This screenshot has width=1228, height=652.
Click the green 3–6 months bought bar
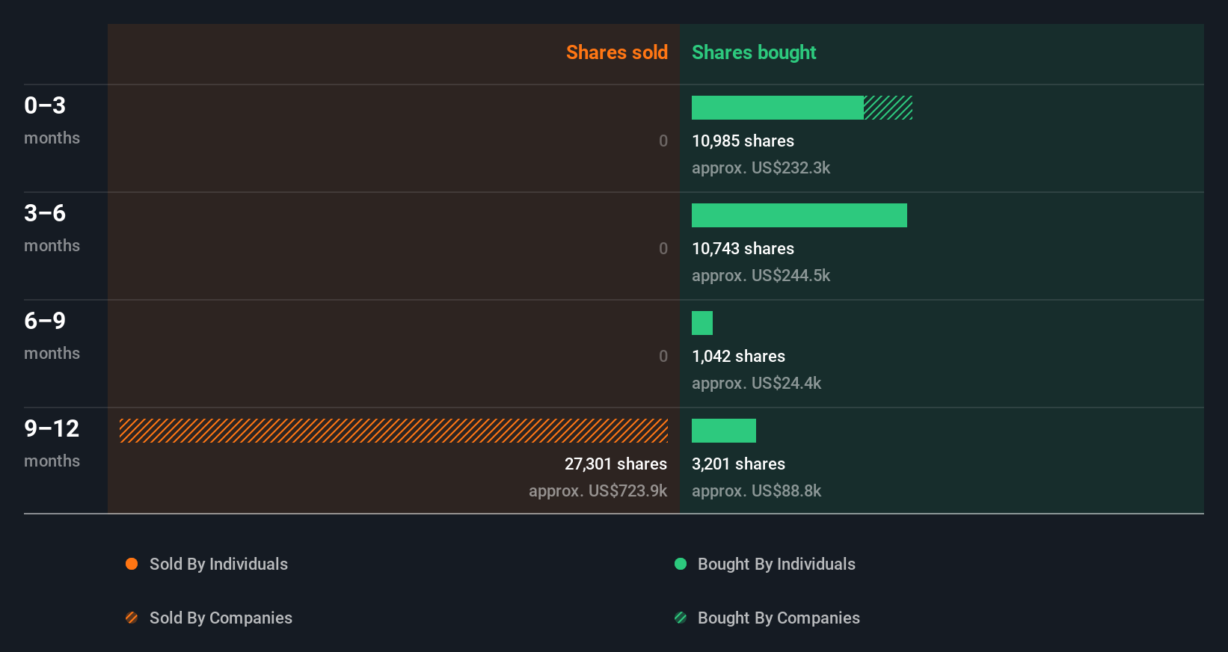click(x=799, y=215)
